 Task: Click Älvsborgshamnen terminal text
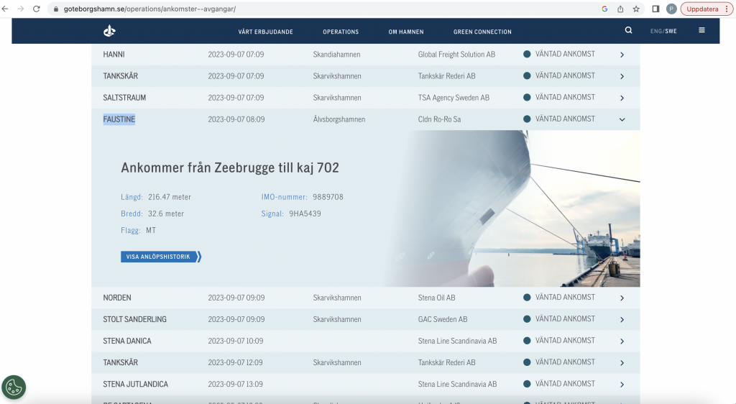[339, 119]
